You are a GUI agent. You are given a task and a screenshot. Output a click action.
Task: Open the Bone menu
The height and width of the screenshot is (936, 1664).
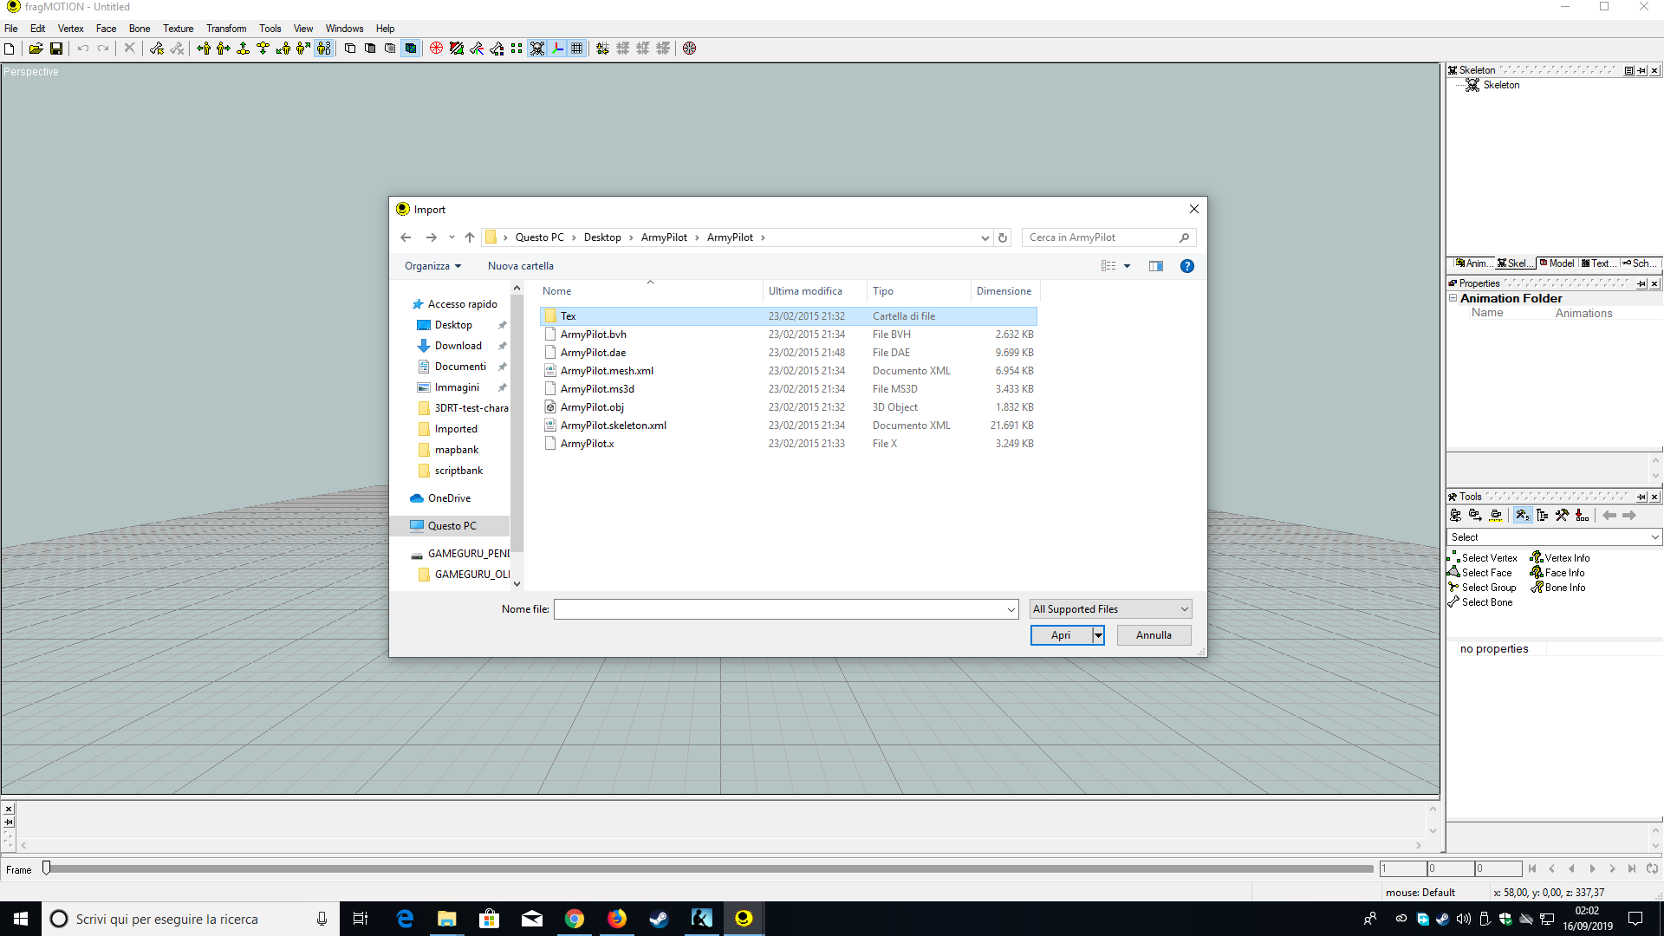[139, 29]
